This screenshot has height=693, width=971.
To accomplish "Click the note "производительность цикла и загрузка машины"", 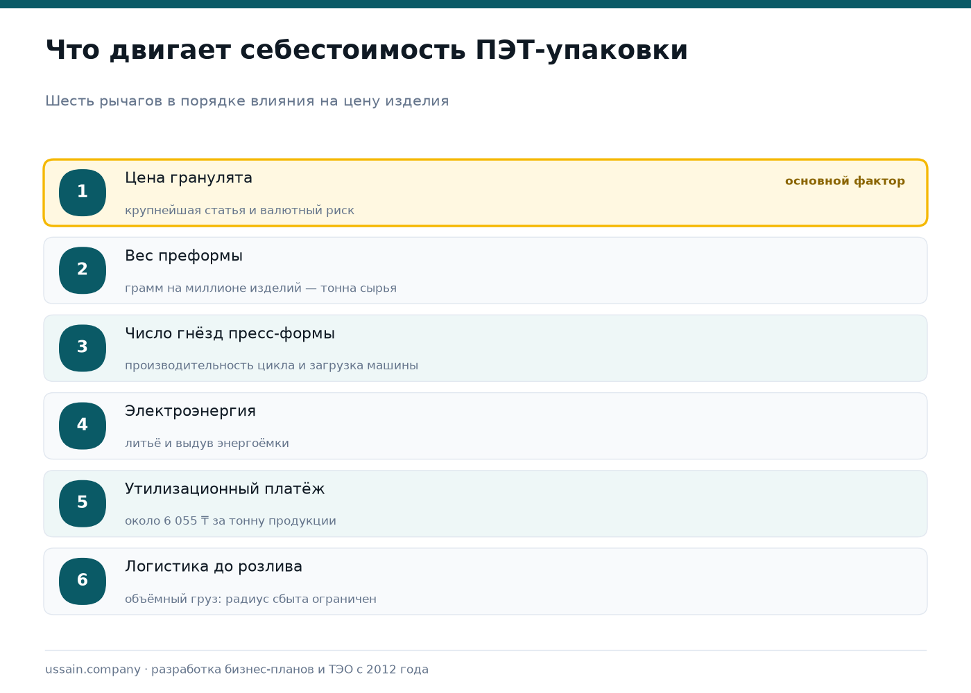I will point(271,366).
